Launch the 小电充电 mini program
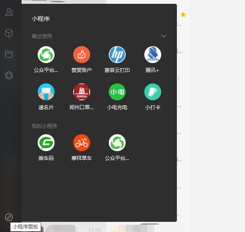The height and width of the screenshot is (232, 245). pos(117,92)
